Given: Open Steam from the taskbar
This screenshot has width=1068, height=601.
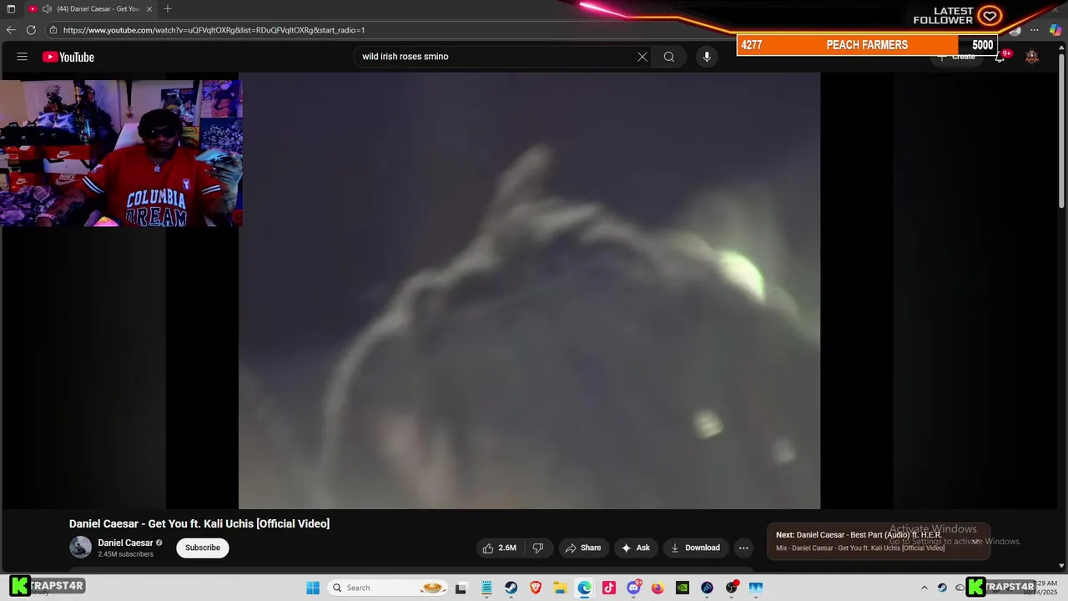Looking at the screenshot, I should point(511,588).
